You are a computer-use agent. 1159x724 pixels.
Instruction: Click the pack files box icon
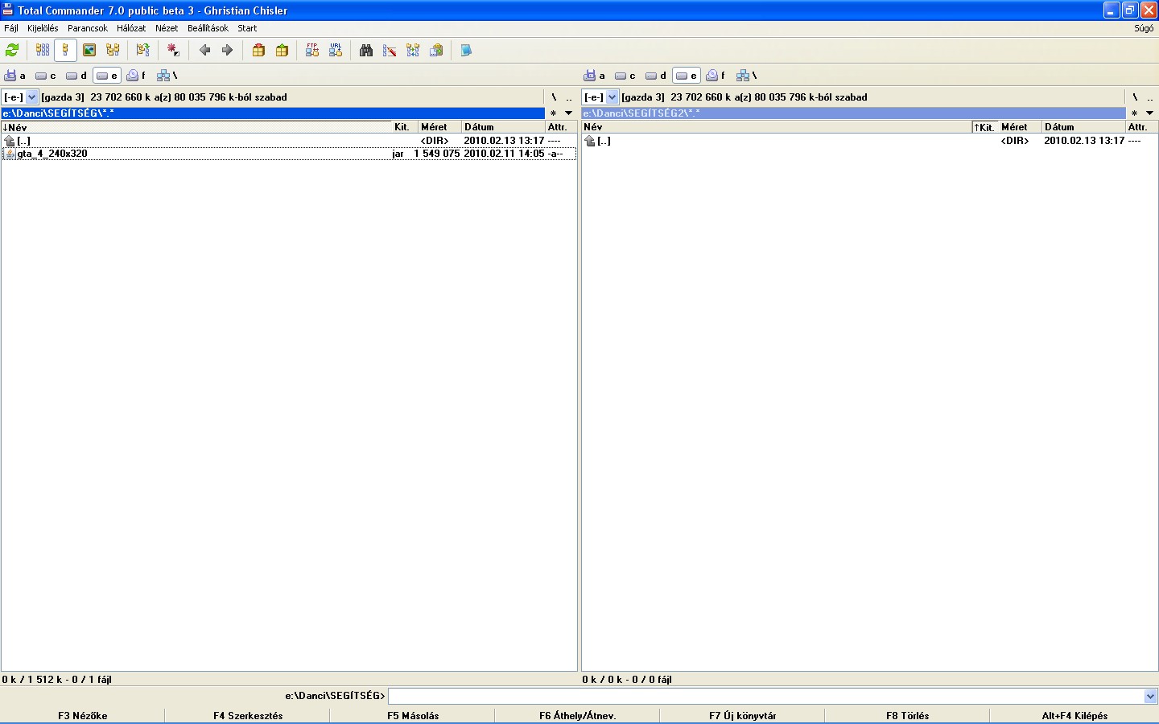(x=258, y=50)
